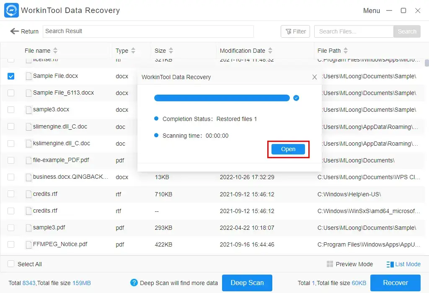Click the 2022-04-22 10:18:07 date cell
The height and width of the screenshot is (293, 429).
(247, 228)
